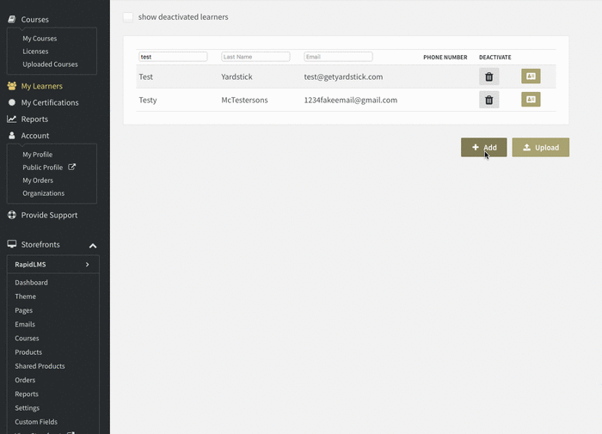Open storefront Theme settings

25,296
